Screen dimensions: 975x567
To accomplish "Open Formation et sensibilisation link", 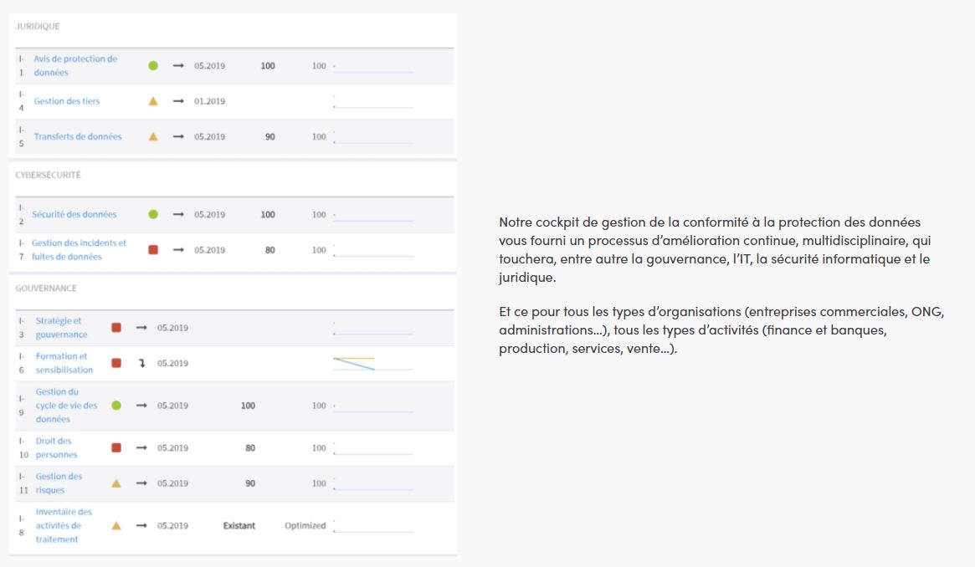I will tap(64, 363).
